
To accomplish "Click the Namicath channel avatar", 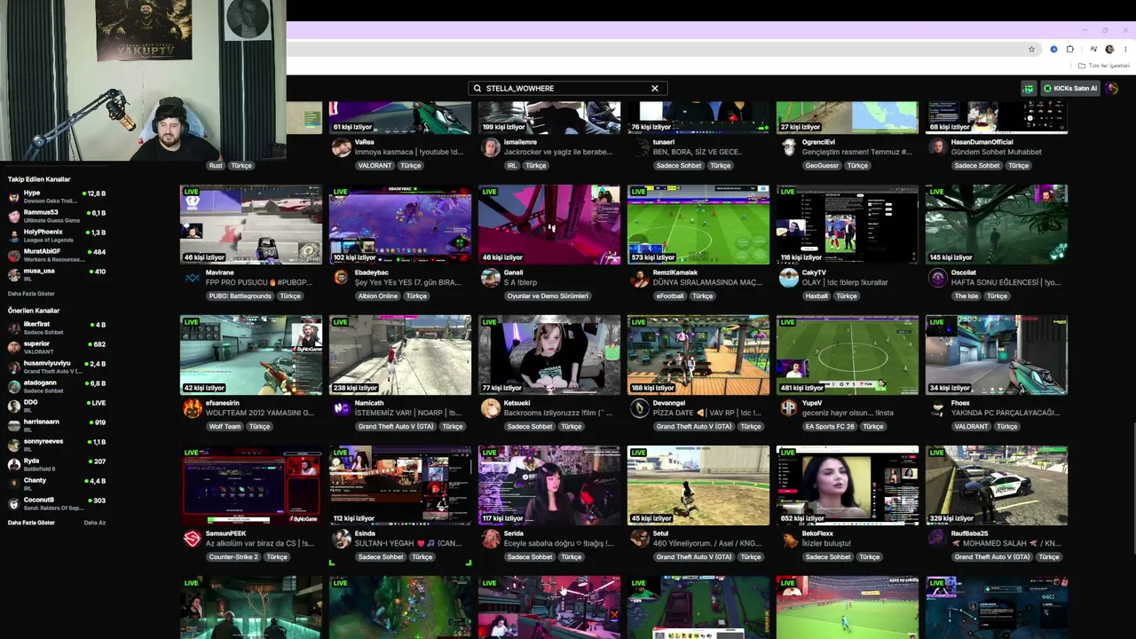I will 341,408.
